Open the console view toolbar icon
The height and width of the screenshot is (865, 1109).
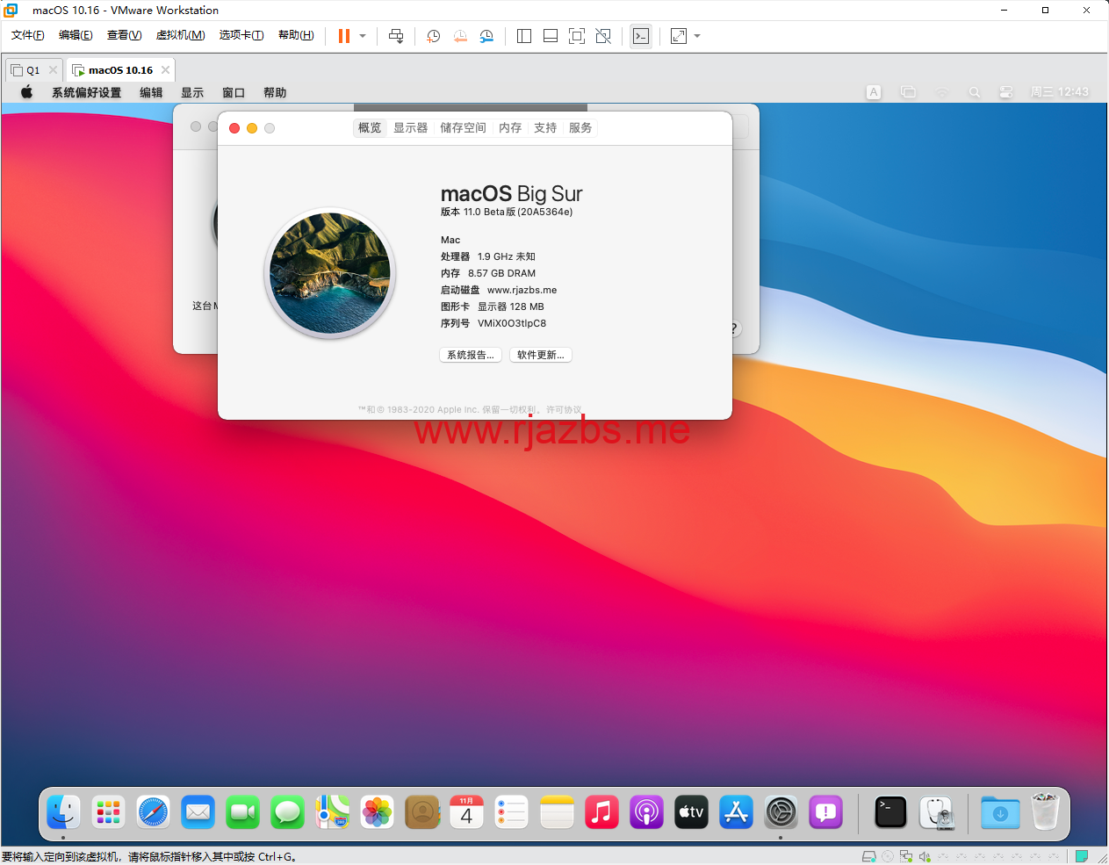click(x=641, y=36)
